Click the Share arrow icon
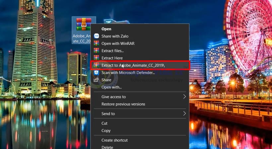This screenshot has height=149, width=272. click(x=96, y=80)
